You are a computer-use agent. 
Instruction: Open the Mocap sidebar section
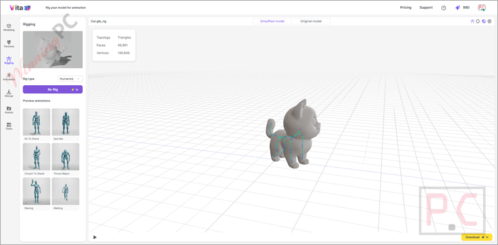9,93
